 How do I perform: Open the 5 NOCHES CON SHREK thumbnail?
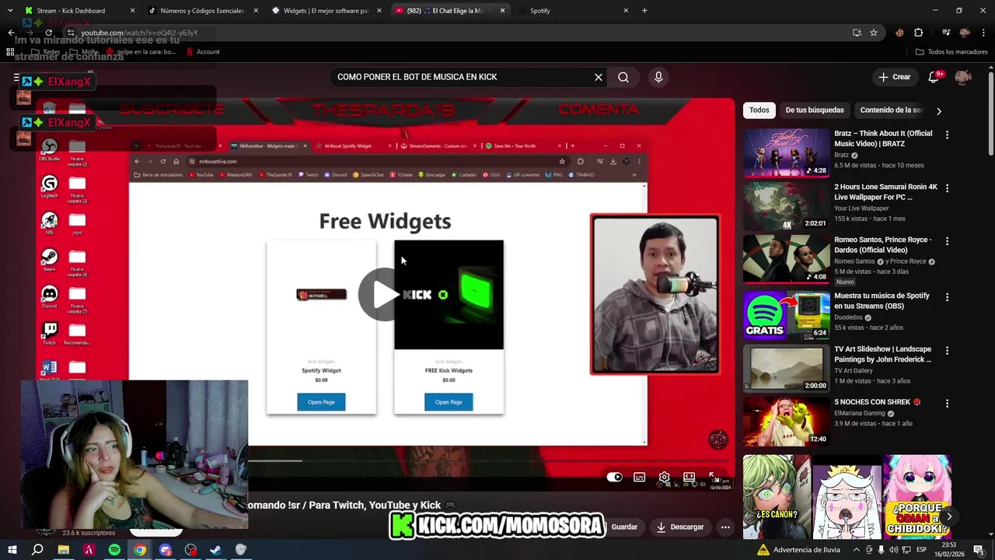point(786,422)
